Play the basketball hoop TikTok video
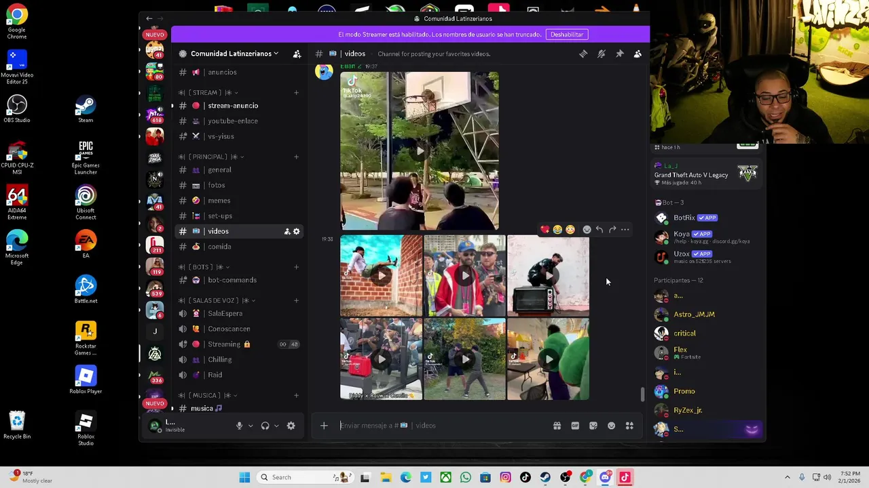 point(420,151)
